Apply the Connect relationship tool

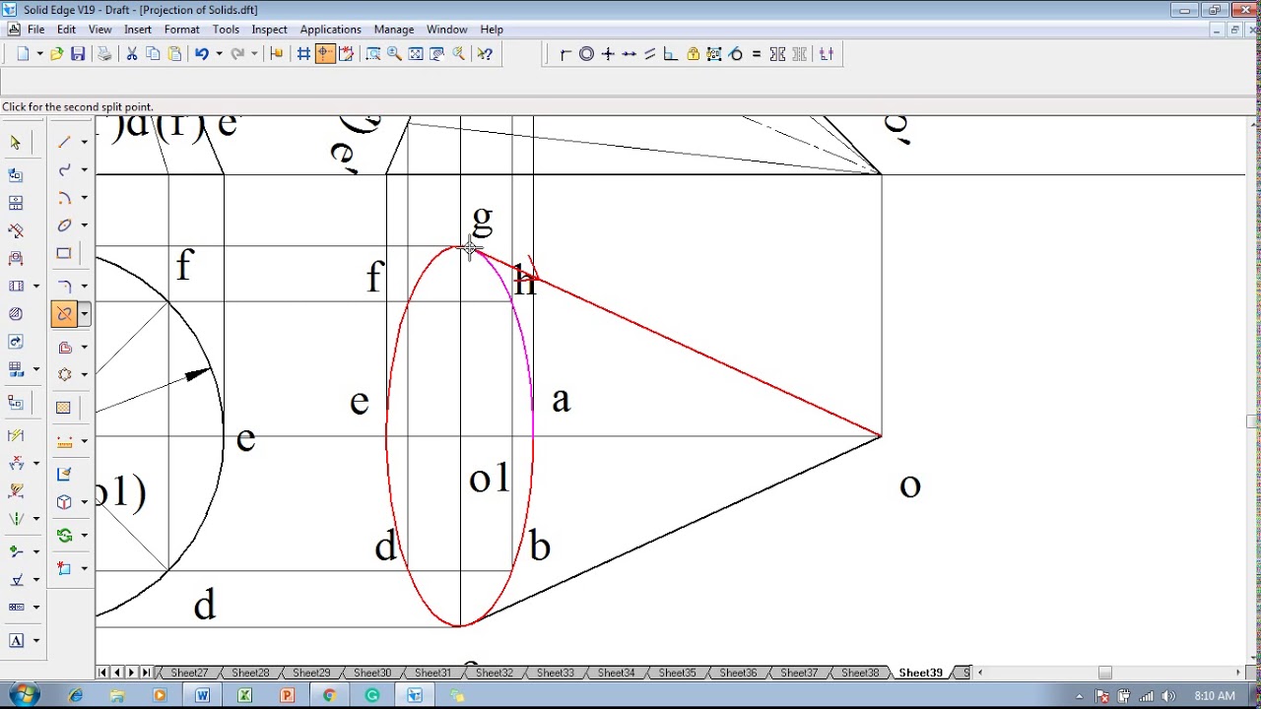tap(565, 54)
